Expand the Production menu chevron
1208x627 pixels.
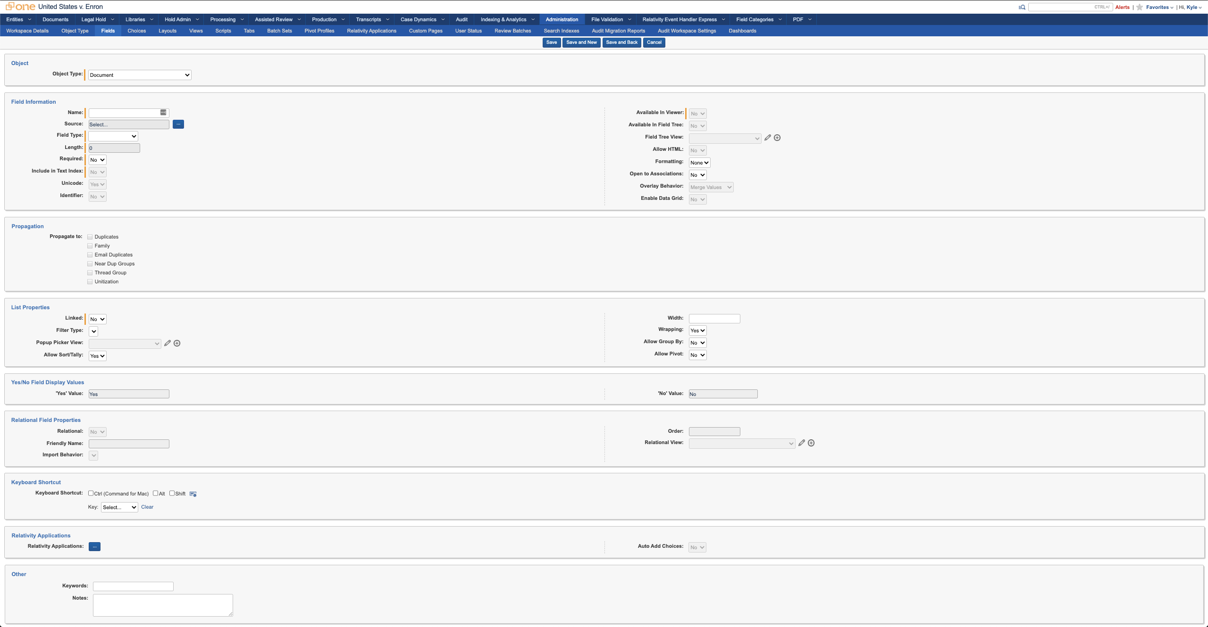(344, 19)
